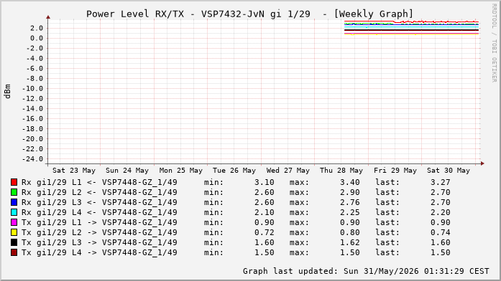Click legend label Rx gi1/29 L4 <- VSP7448-GZ_1/49
Screen dimensions: 501x281
[99, 212]
